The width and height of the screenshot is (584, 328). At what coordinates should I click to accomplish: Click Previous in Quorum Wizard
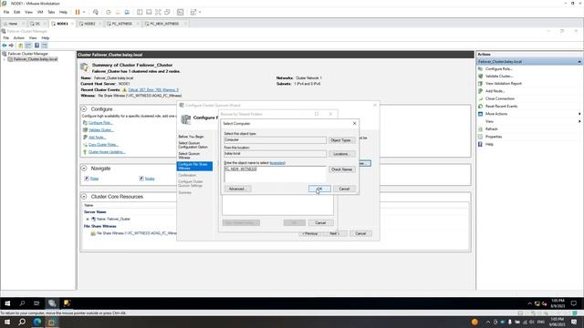pyautogui.click(x=310, y=233)
